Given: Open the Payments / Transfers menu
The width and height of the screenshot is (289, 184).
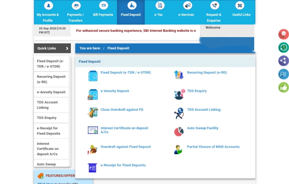Looking at the screenshot, I should [x=75, y=17].
